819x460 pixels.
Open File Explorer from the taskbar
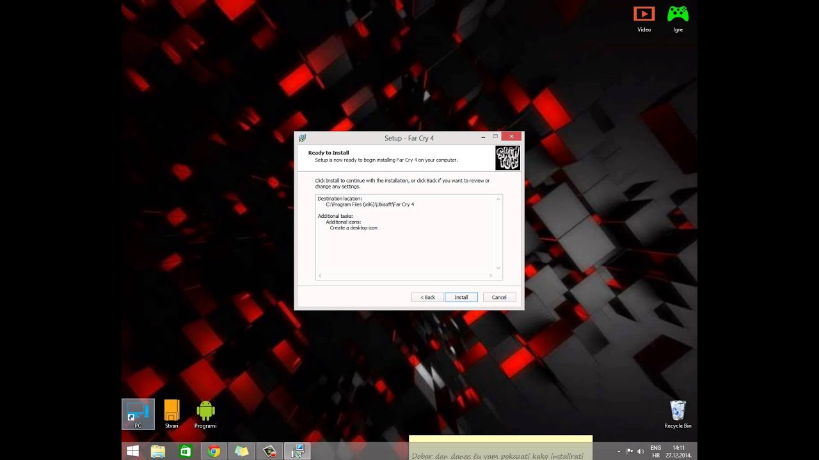157,451
